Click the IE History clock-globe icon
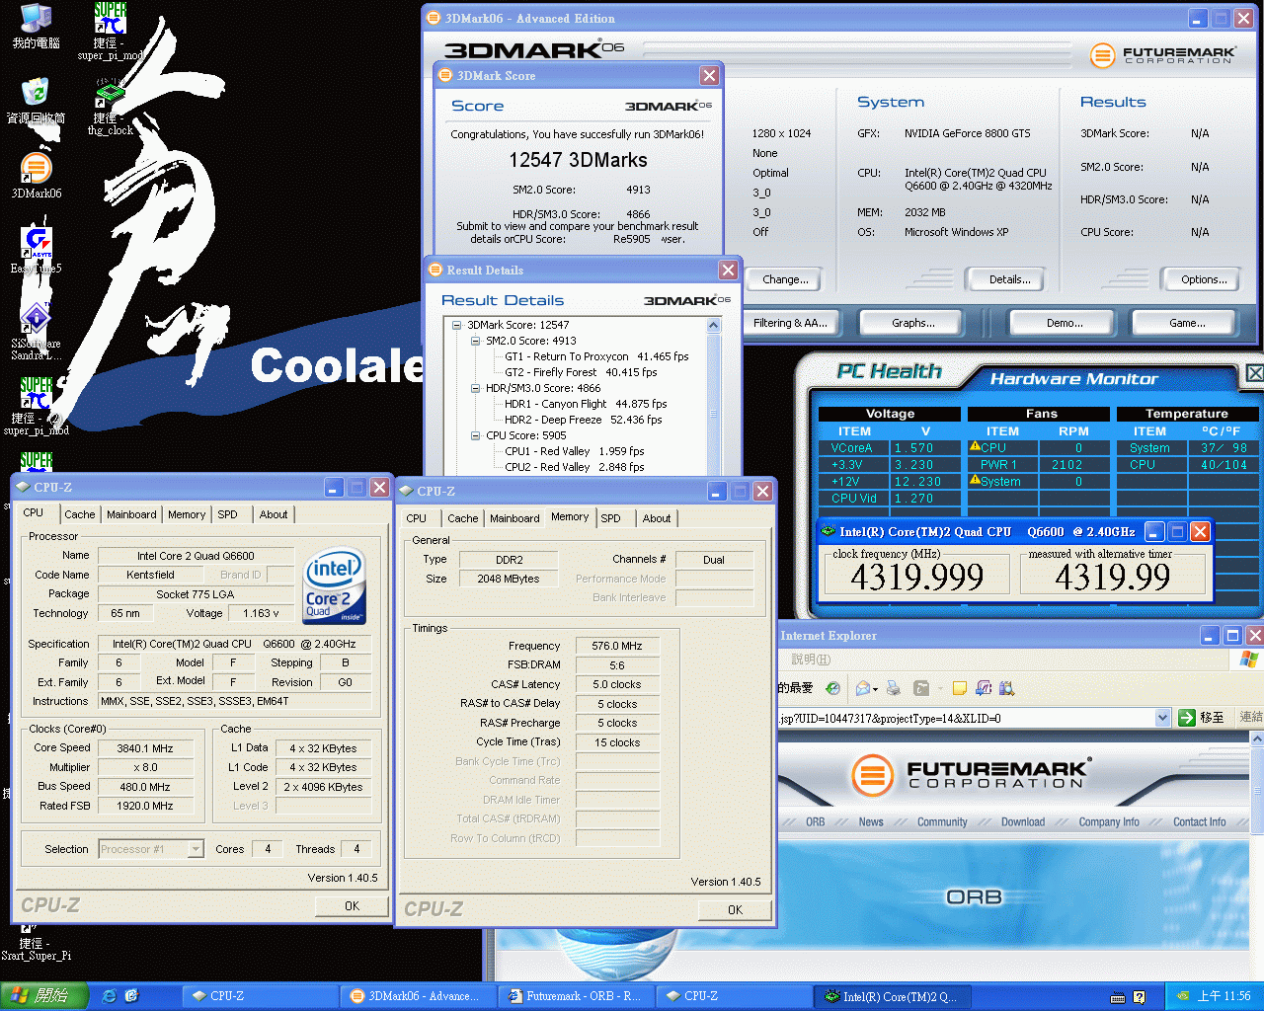This screenshot has width=1264, height=1011. [832, 688]
